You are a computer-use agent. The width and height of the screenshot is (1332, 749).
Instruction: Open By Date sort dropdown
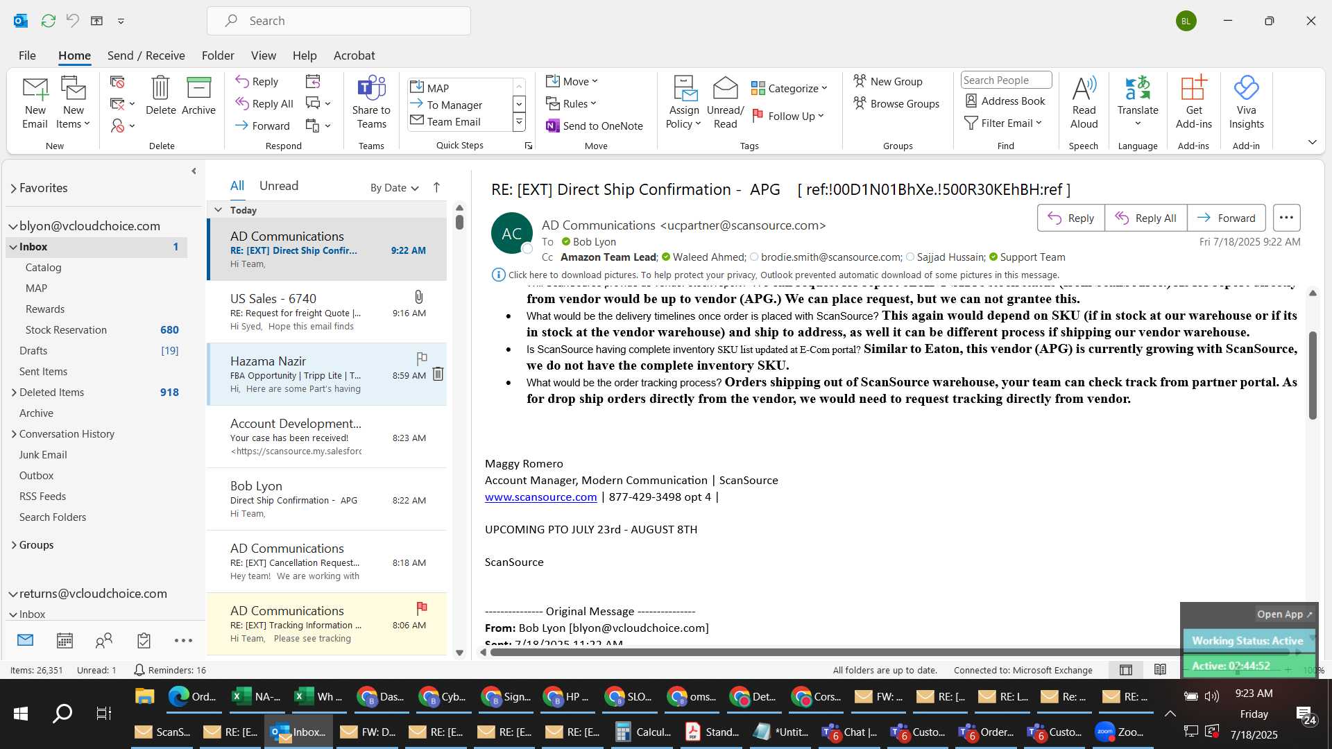[x=394, y=187]
